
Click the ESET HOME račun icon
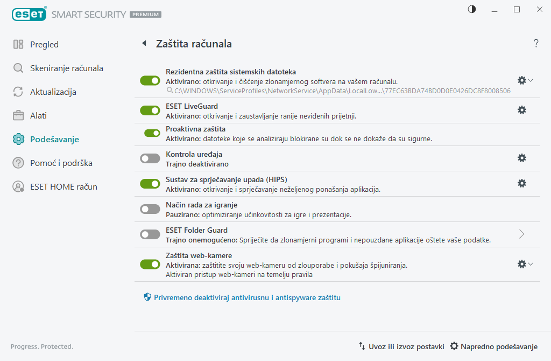pos(18,186)
